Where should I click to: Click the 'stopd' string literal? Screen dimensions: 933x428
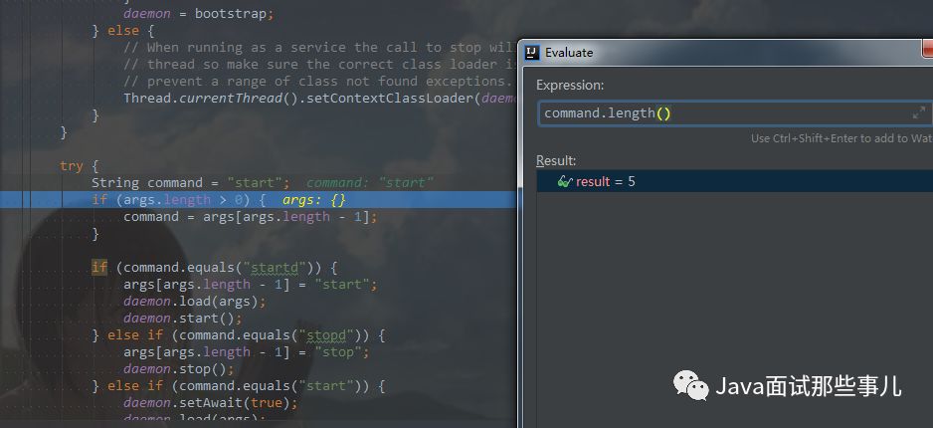coord(326,335)
